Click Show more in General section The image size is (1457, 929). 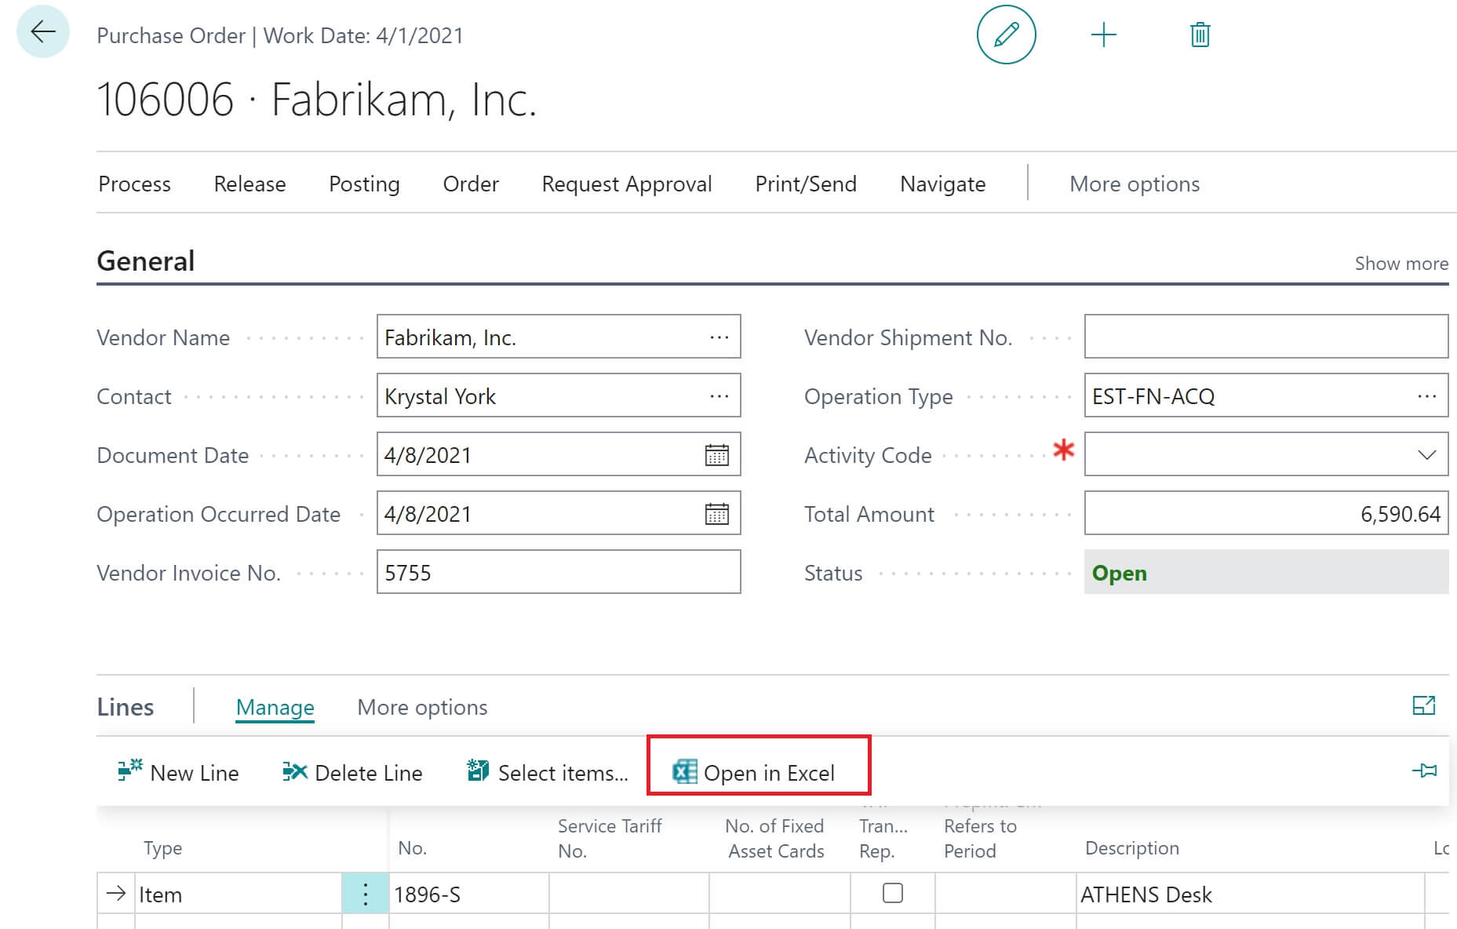(x=1401, y=264)
